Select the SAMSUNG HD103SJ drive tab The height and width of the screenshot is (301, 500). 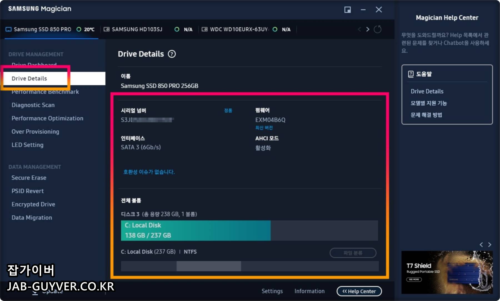(x=148, y=29)
